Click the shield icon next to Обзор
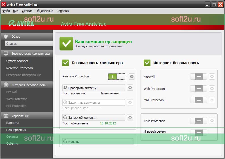 point(6,37)
